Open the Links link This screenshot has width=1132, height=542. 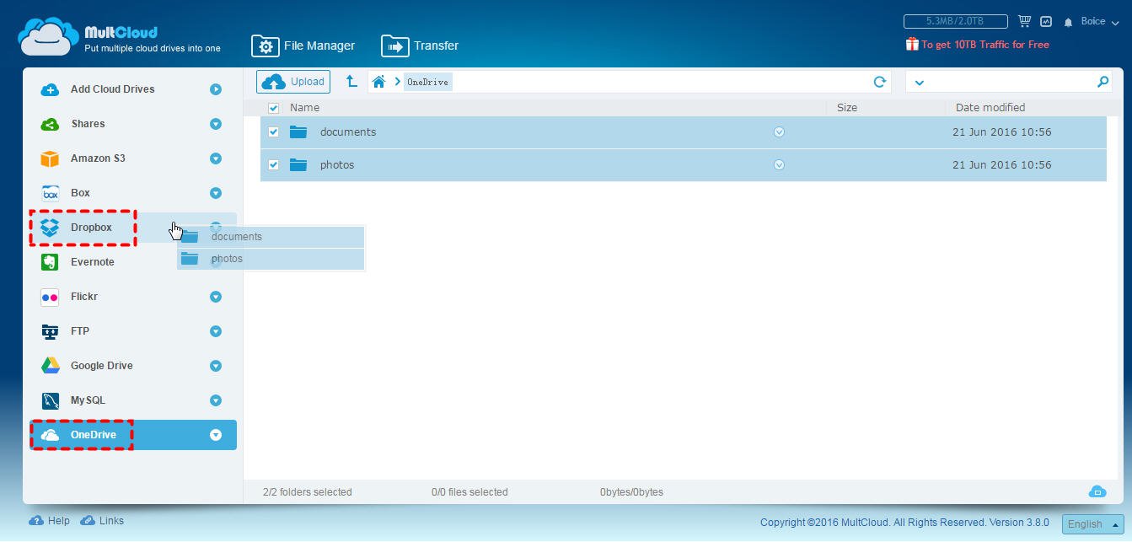click(102, 521)
